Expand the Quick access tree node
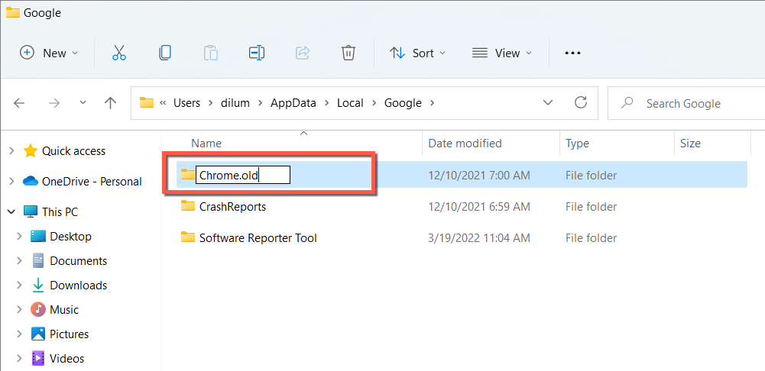 coord(11,151)
